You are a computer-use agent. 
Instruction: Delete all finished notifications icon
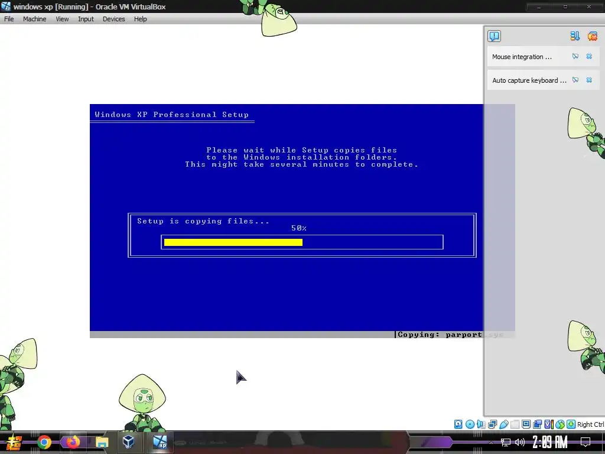coord(592,36)
